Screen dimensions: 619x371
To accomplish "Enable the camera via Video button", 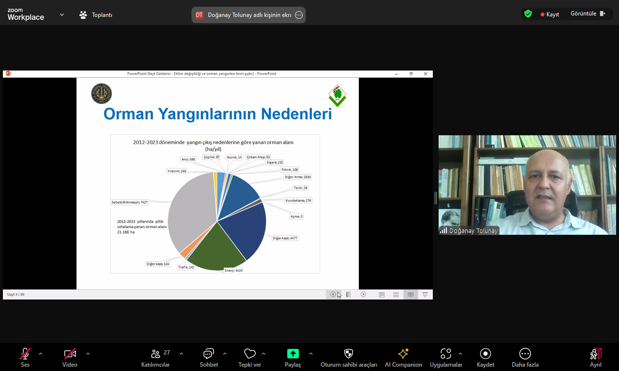I will 69,353.
